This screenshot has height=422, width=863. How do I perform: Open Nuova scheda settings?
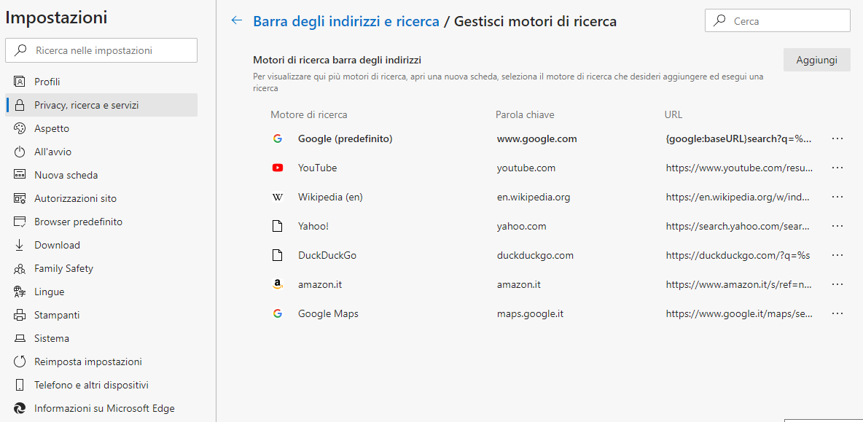pyautogui.click(x=101, y=176)
